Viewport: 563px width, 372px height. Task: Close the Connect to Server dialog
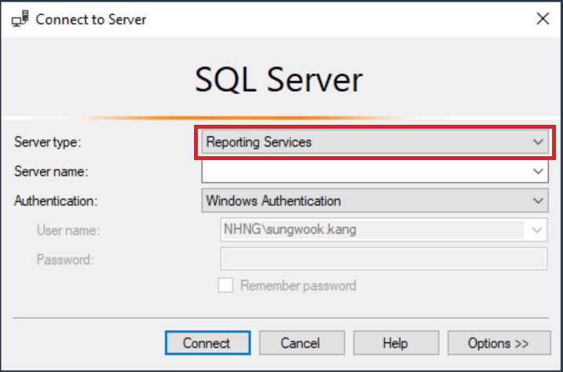pyautogui.click(x=543, y=19)
